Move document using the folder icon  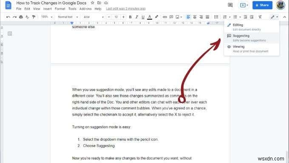(x=99, y=3)
